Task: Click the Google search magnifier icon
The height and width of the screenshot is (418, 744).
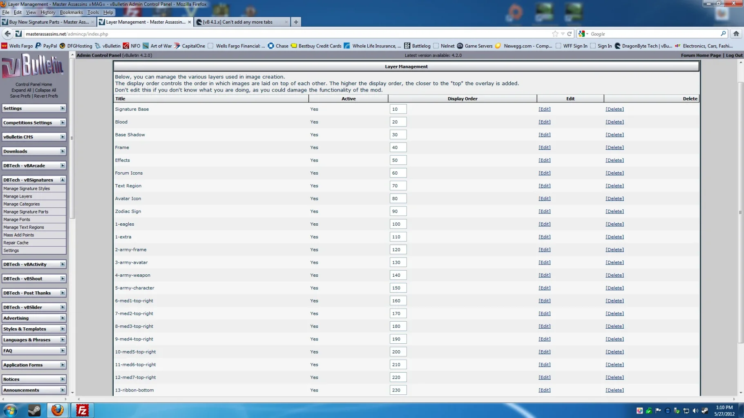Action: click(723, 34)
